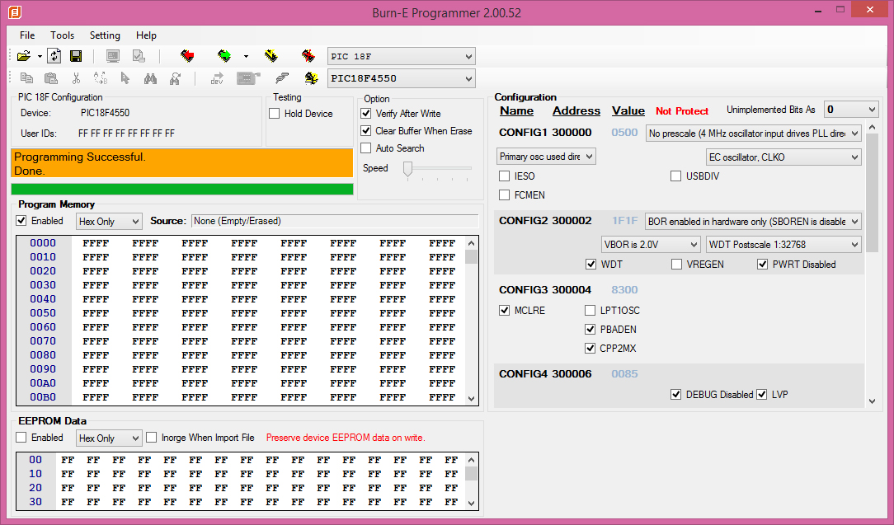
Task: Open the Tools menu
Action: click(x=62, y=35)
